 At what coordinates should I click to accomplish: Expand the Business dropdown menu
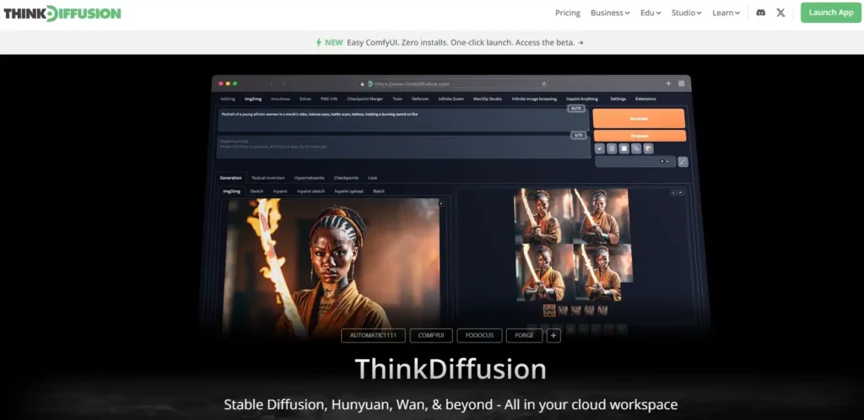pyautogui.click(x=610, y=13)
